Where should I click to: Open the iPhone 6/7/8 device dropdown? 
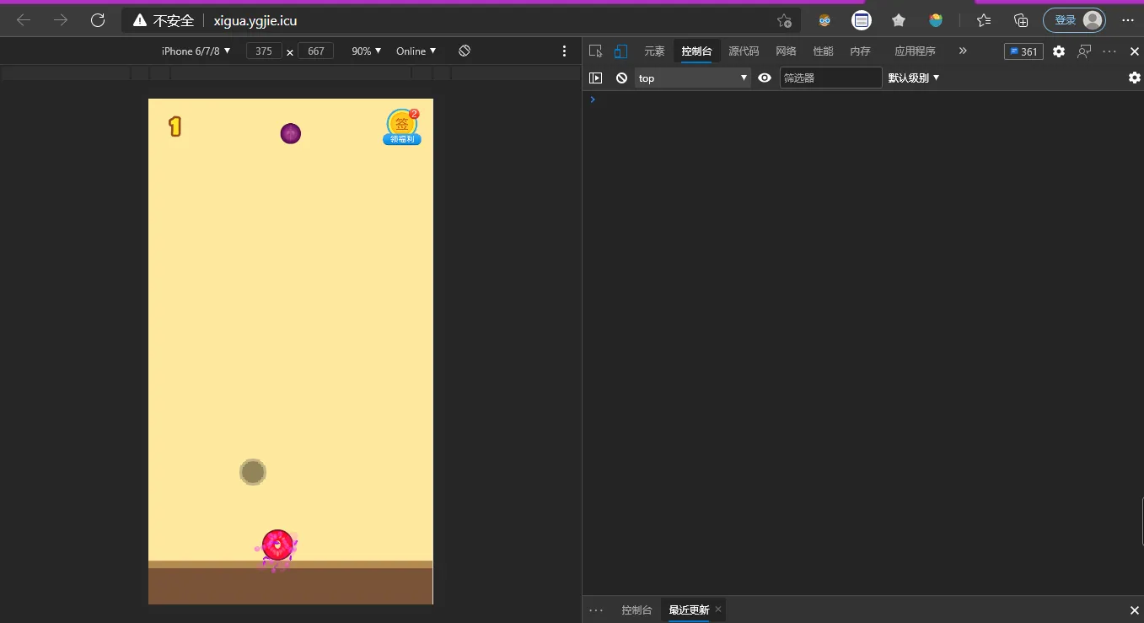pyautogui.click(x=196, y=51)
